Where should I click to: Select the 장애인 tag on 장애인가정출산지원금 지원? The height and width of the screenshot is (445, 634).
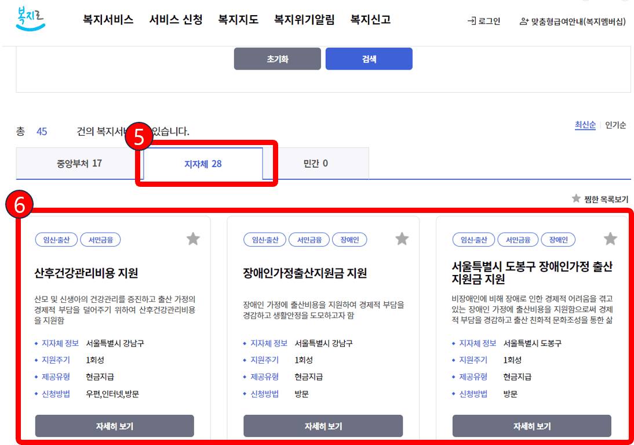pos(349,239)
